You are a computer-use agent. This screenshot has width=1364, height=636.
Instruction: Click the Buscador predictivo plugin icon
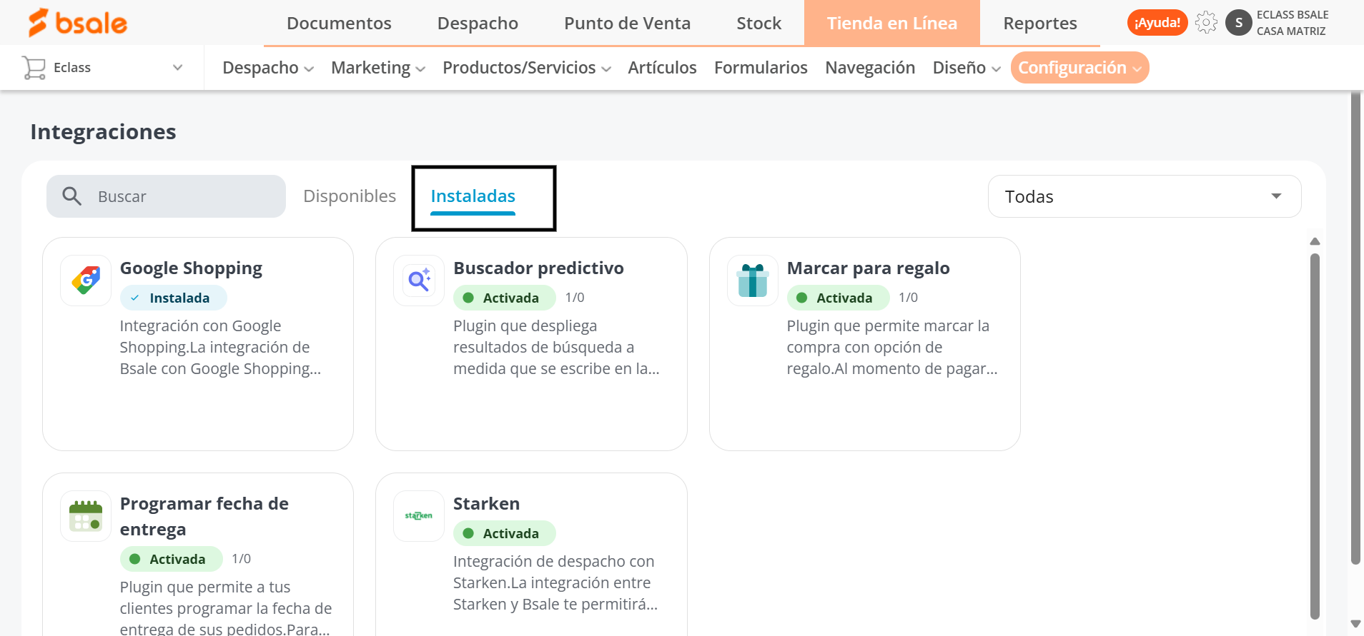pyautogui.click(x=419, y=281)
